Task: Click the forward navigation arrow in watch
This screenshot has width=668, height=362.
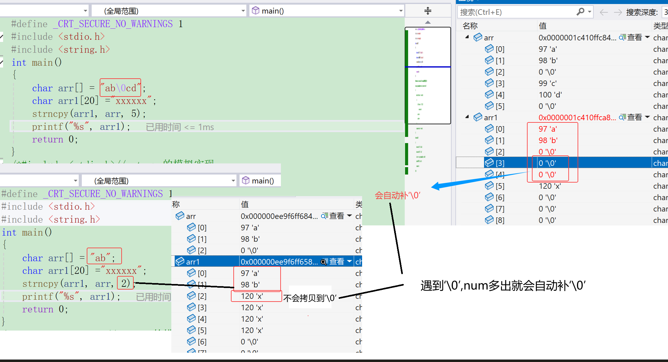Action: 618,12
